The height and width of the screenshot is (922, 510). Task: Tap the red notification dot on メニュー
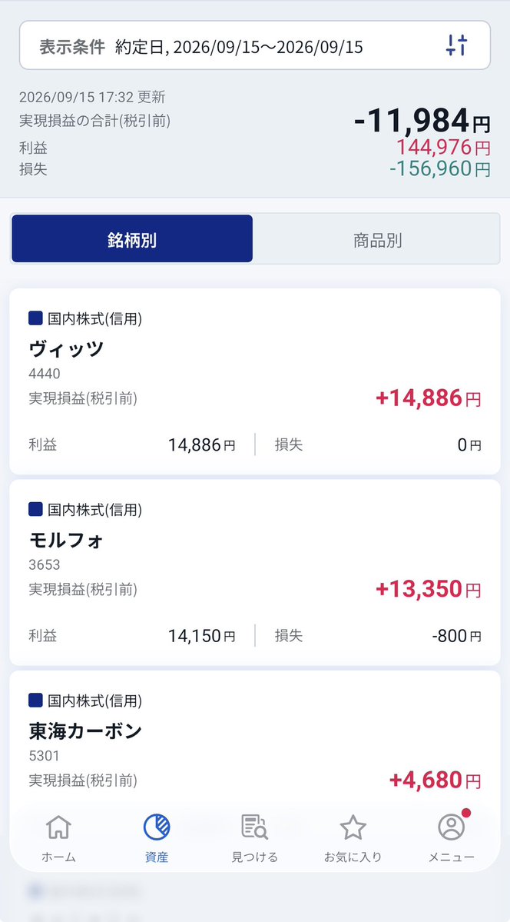tap(466, 814)
